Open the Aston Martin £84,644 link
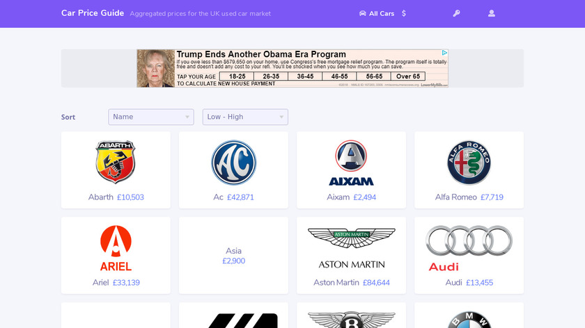Image resolution: width=585 pixels, height=328 pixels. tap(351, 283)
